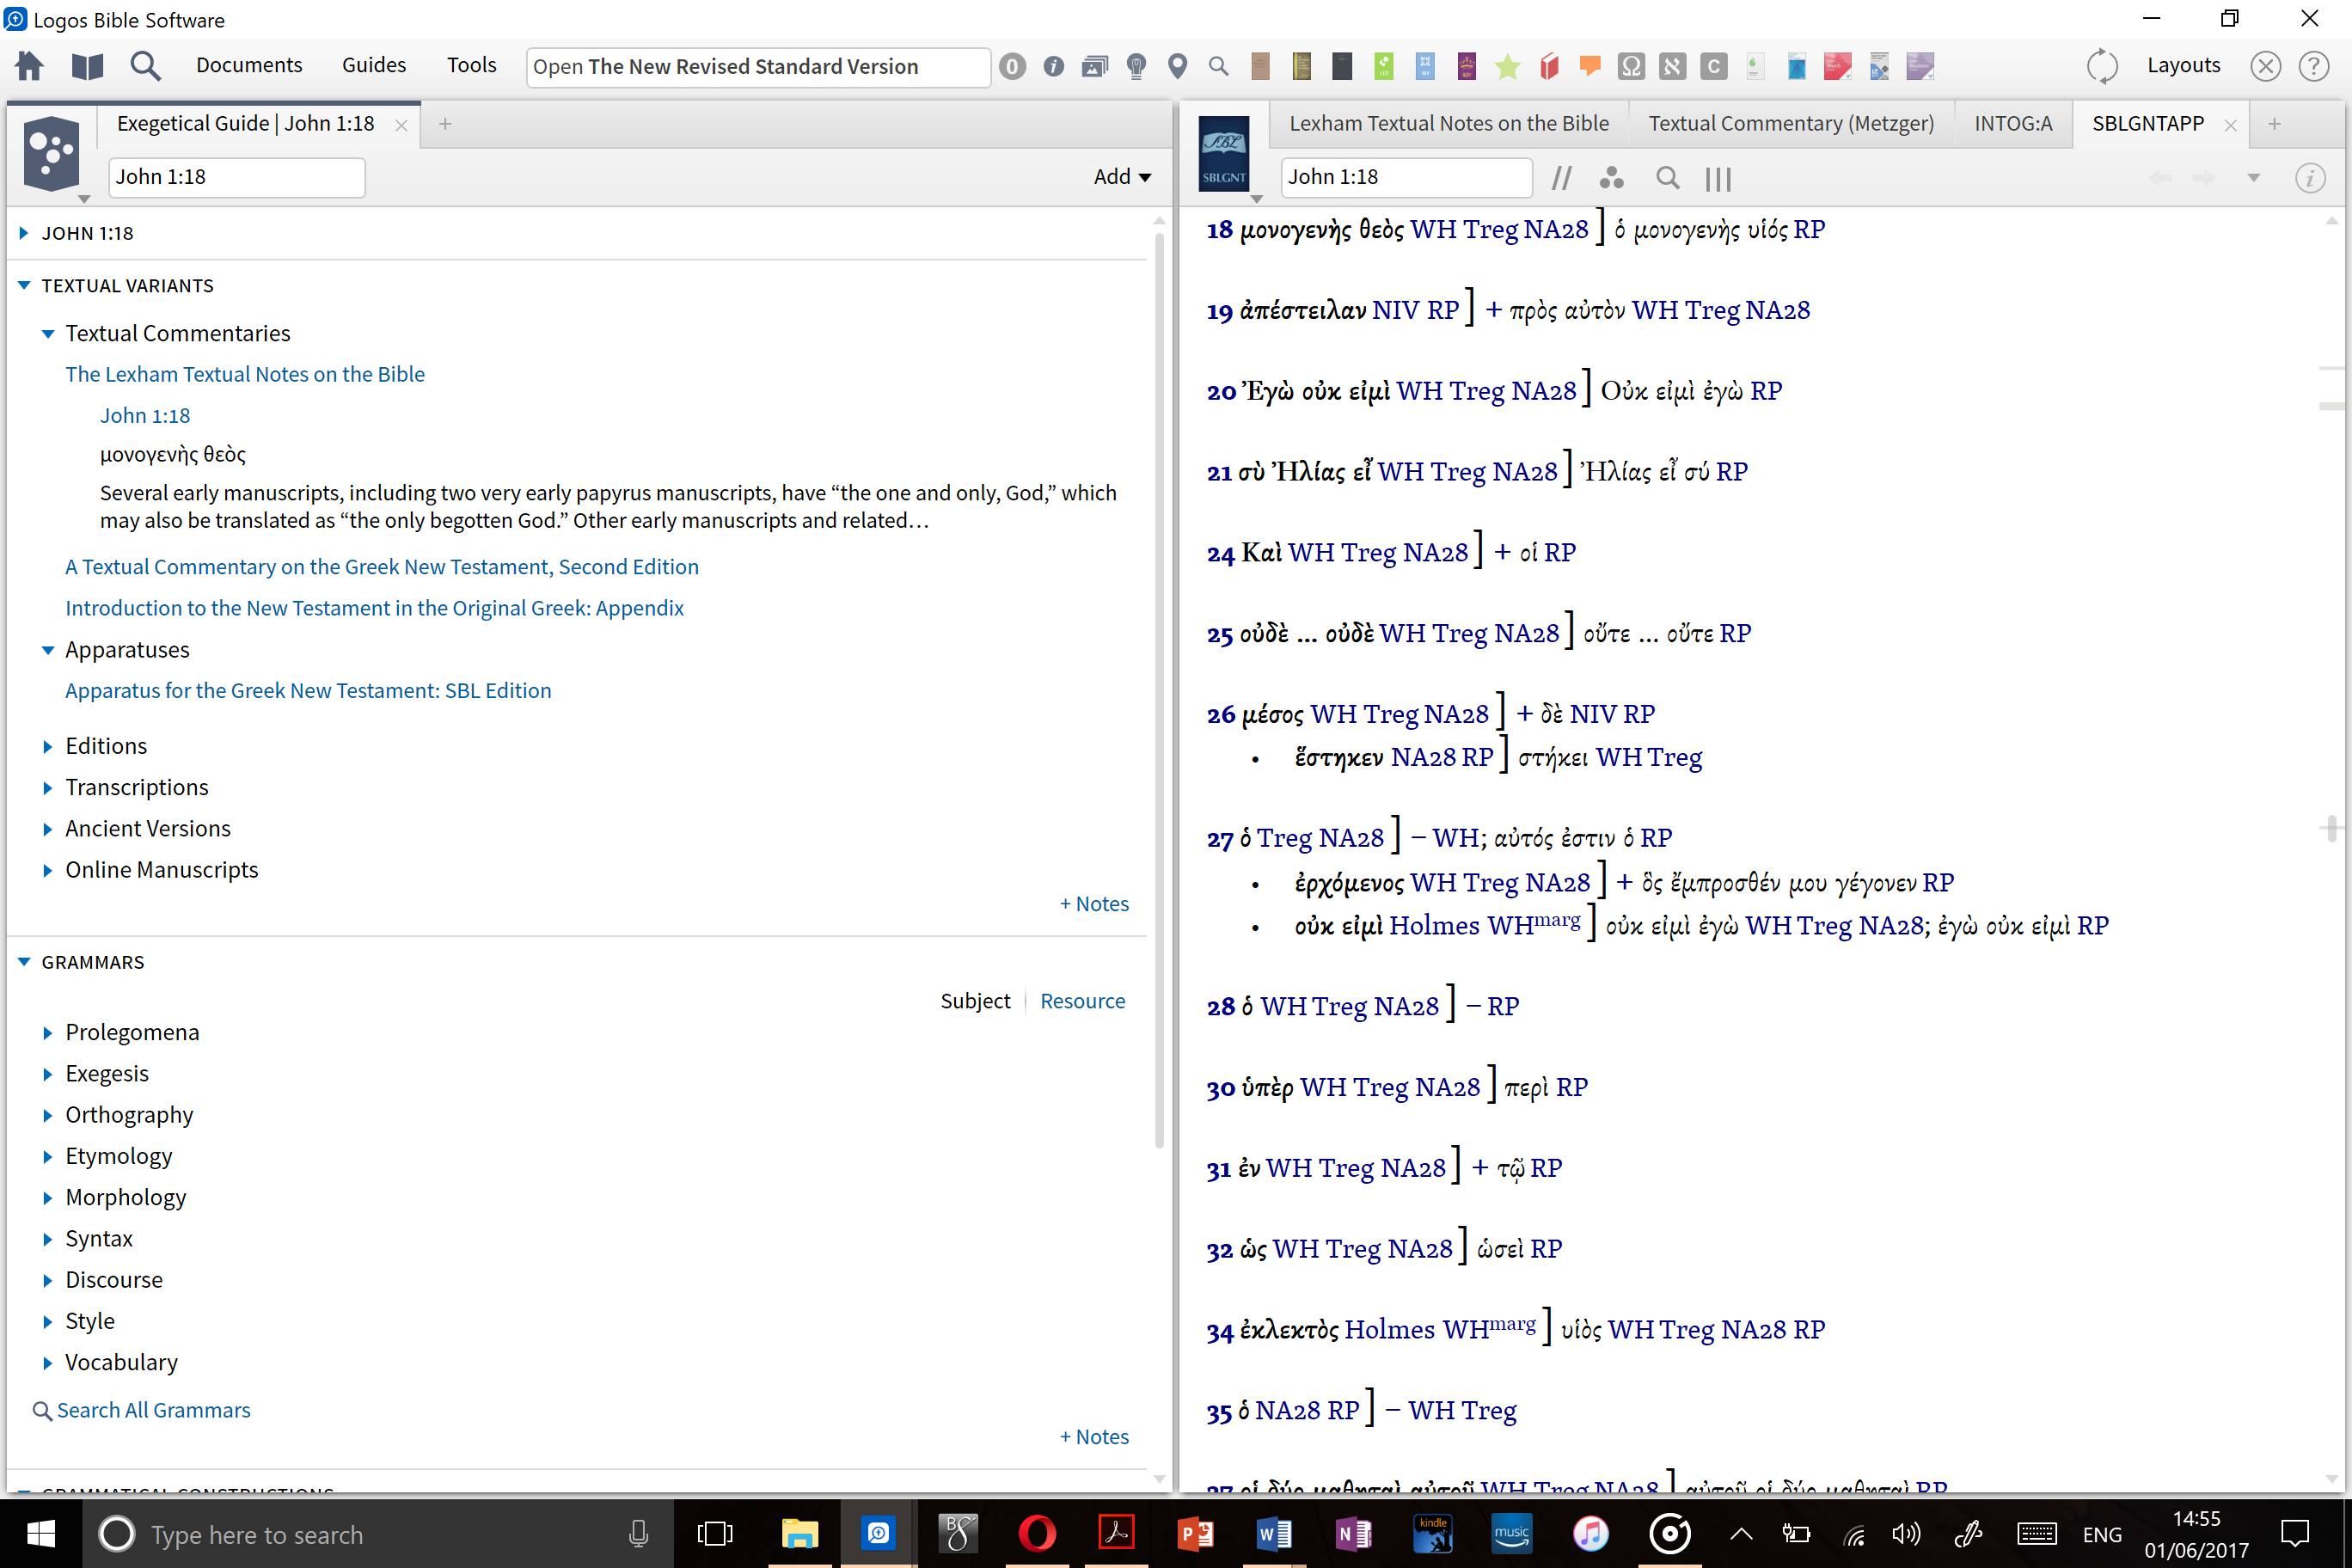Expand the Ancient Versions section
Image resolution: width=2352 pixels, height=1568 pixels.
[x=147, y=828]
